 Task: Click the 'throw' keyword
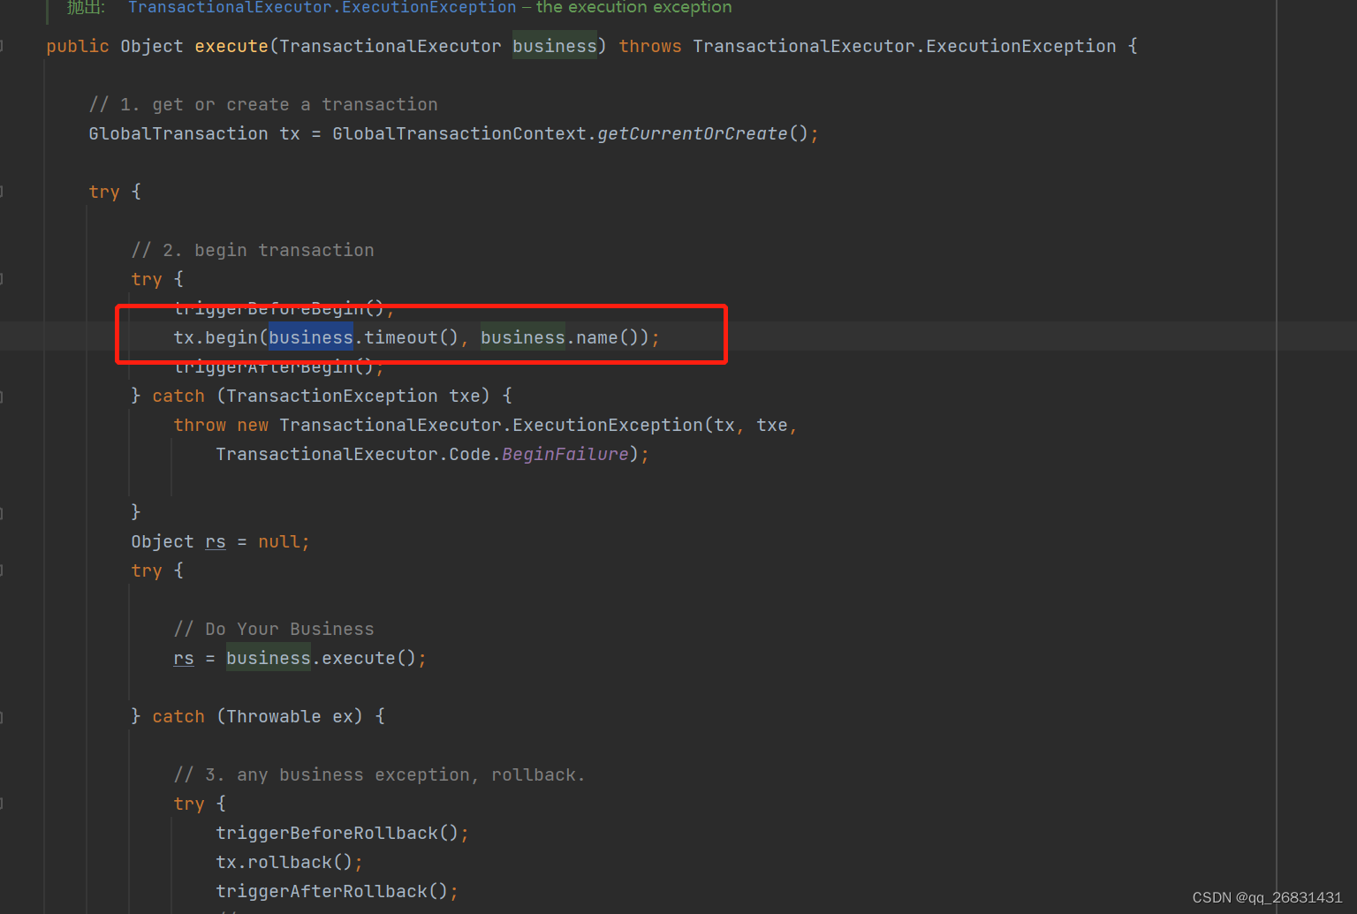200,425
